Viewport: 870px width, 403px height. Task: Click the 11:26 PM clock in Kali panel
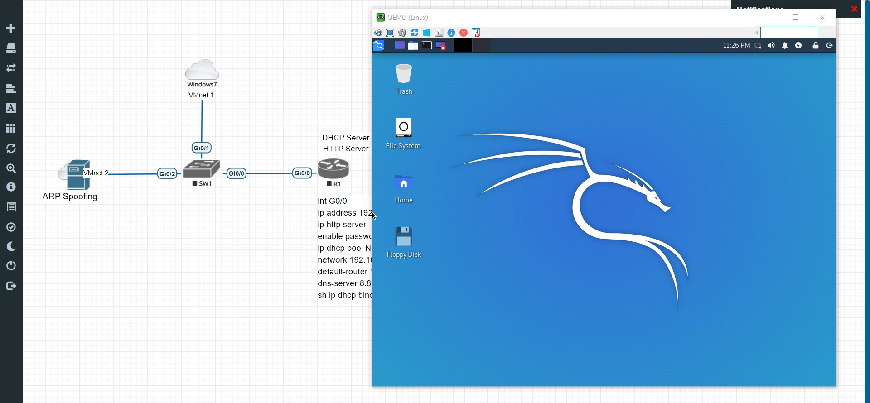pyautogui.click(x=736, y=45)
